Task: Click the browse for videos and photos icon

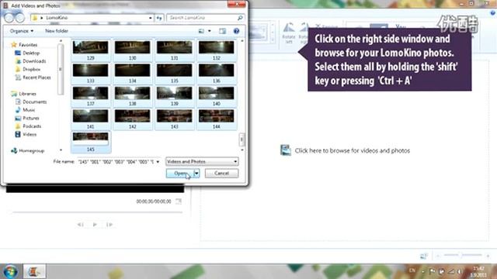Action: [x=285, y=150]
